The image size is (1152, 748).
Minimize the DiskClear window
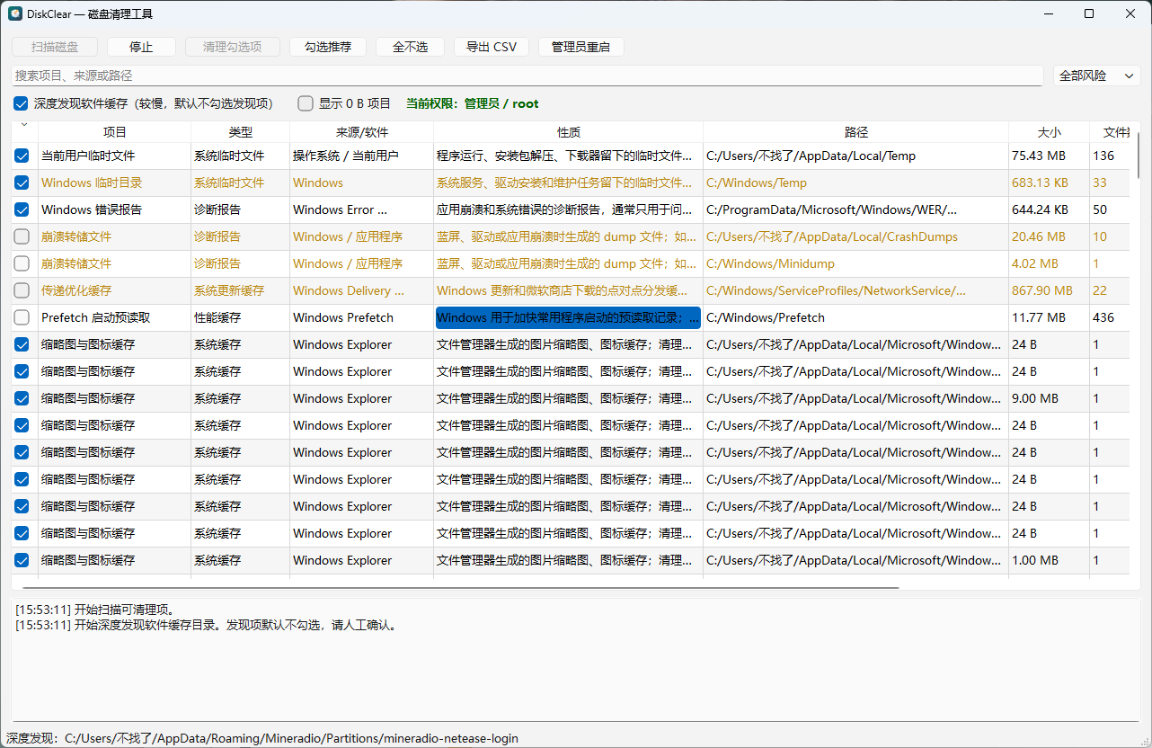tap(1048, 13)
